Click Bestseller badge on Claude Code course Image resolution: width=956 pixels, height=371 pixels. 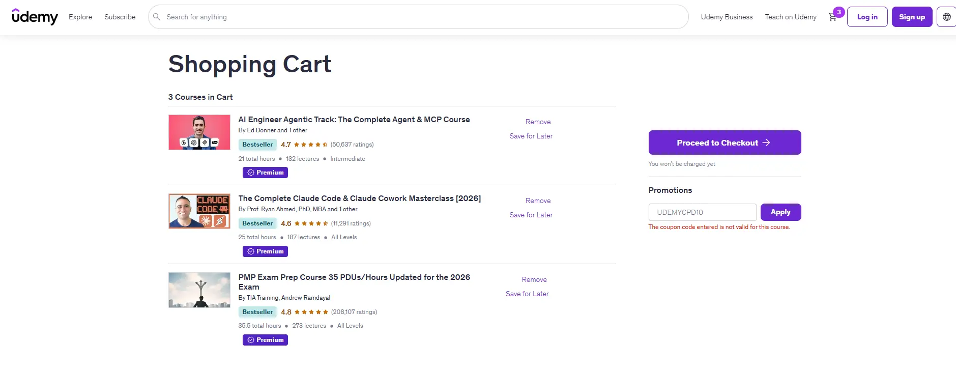257,223
